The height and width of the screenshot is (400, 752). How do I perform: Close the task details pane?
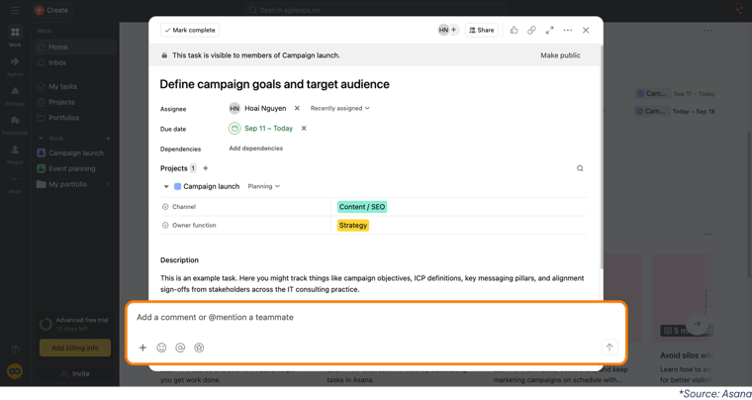pos(586,31)
